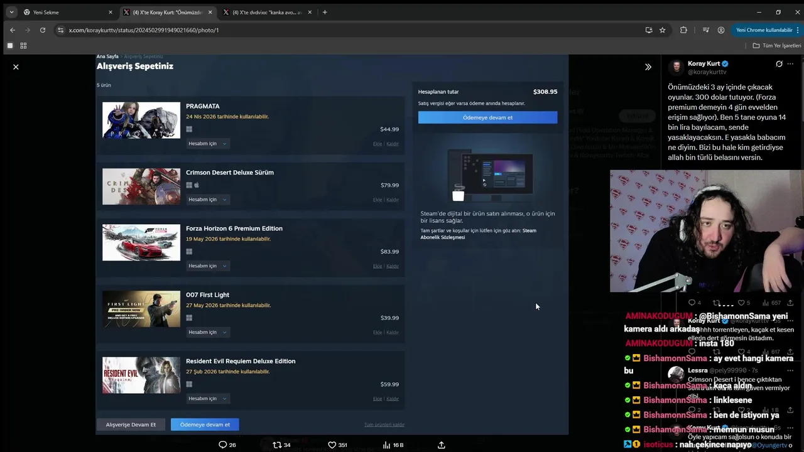The image size is (804, 452).
Task: Close the dvdvixx tweet tab
Action: [309, 12]
